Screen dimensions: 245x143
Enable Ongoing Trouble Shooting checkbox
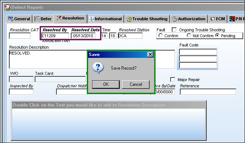click(174, 30)
